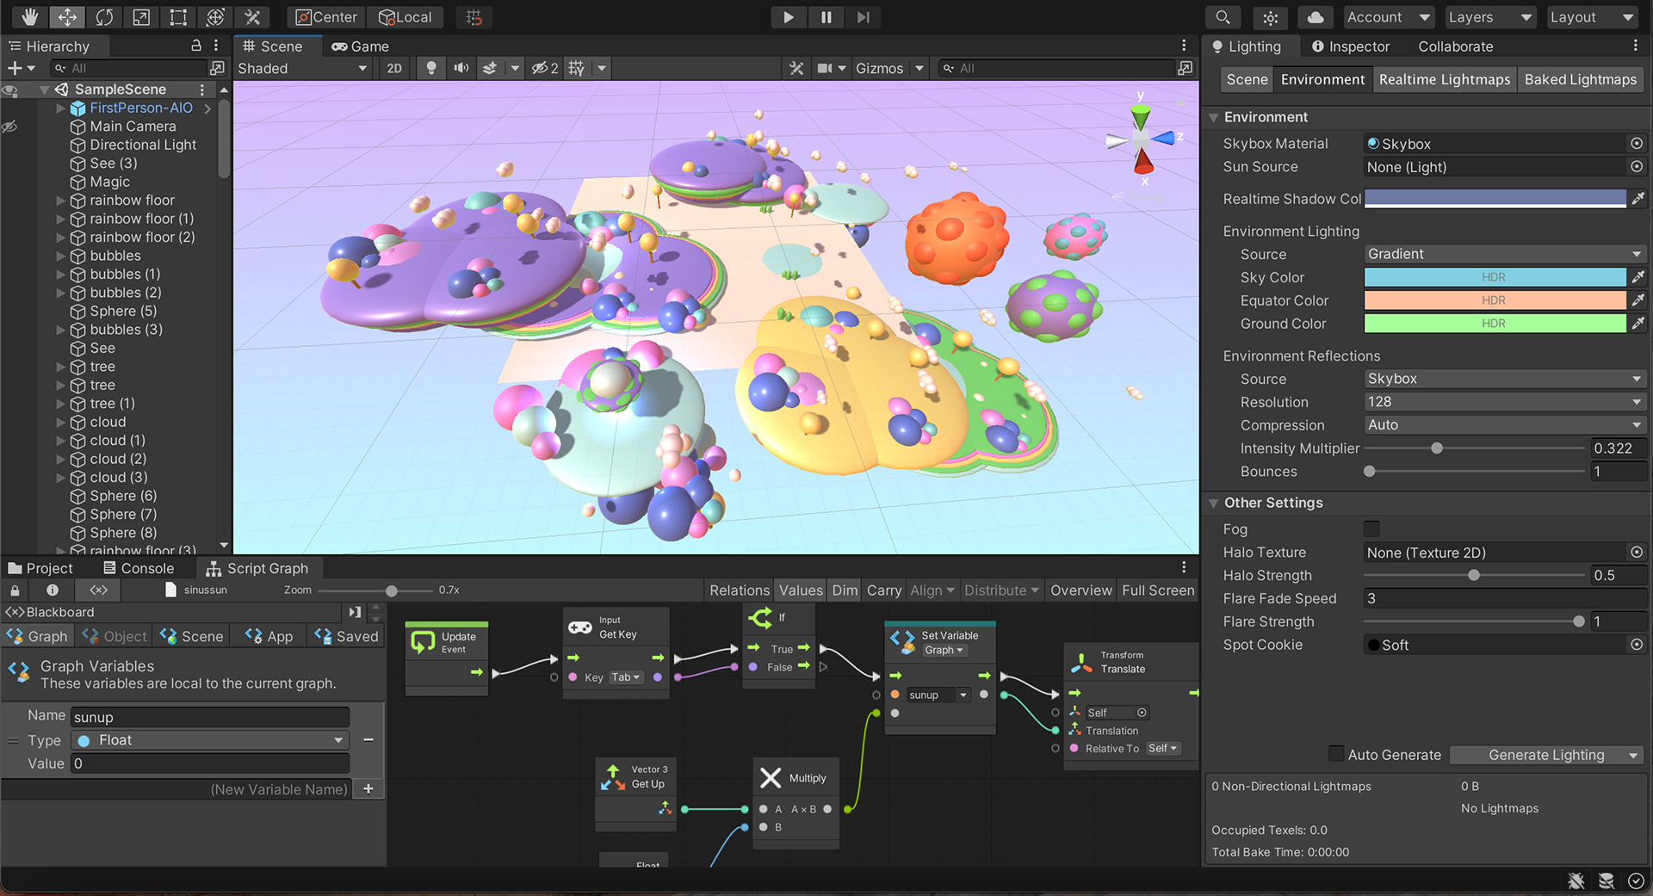
Task: Open the Layout dropdown
Action: [1592, 17]
